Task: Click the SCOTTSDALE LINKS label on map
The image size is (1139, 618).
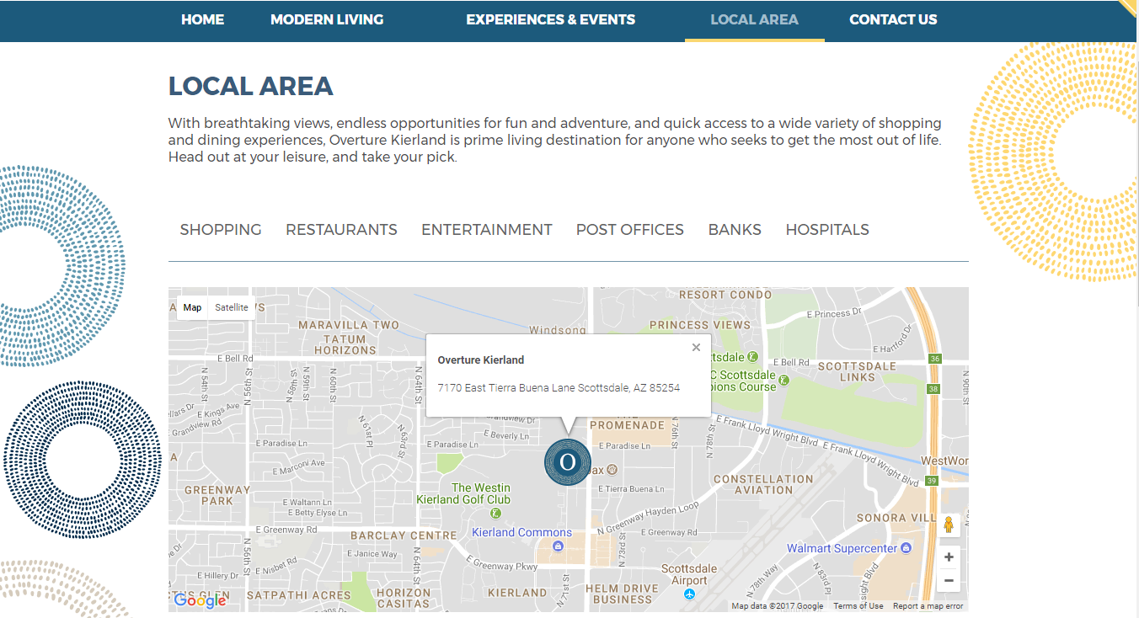Action: click(858, 372)
